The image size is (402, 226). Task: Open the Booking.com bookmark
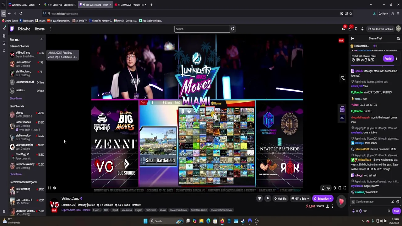tap(26, 21)
